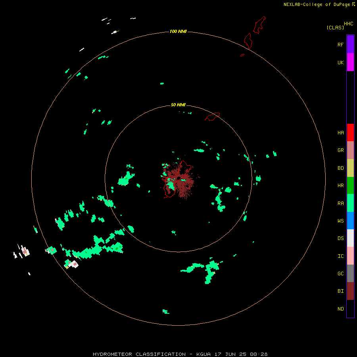The width and height of the screenshot is (357, 357).
Task: Click the 100 NMI range ring label
Action: [x=178, y=31]
